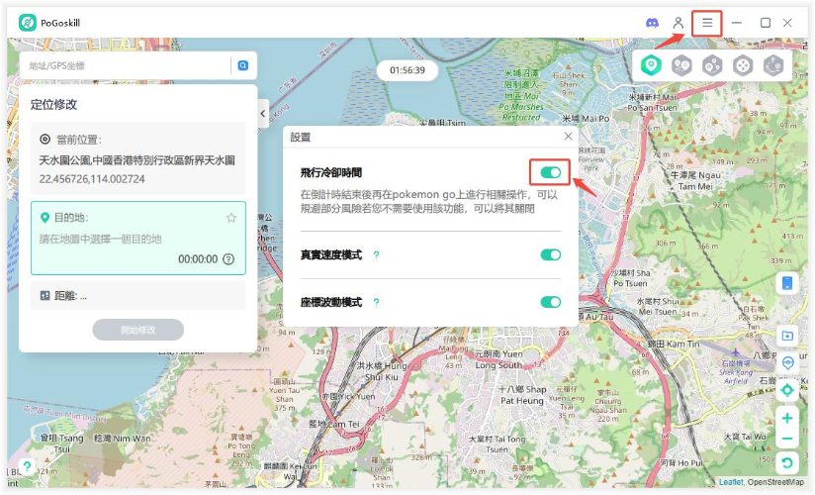Disable the 飛行冷卻時間 toggle
The image size is (815, 495).
(551, 173)
